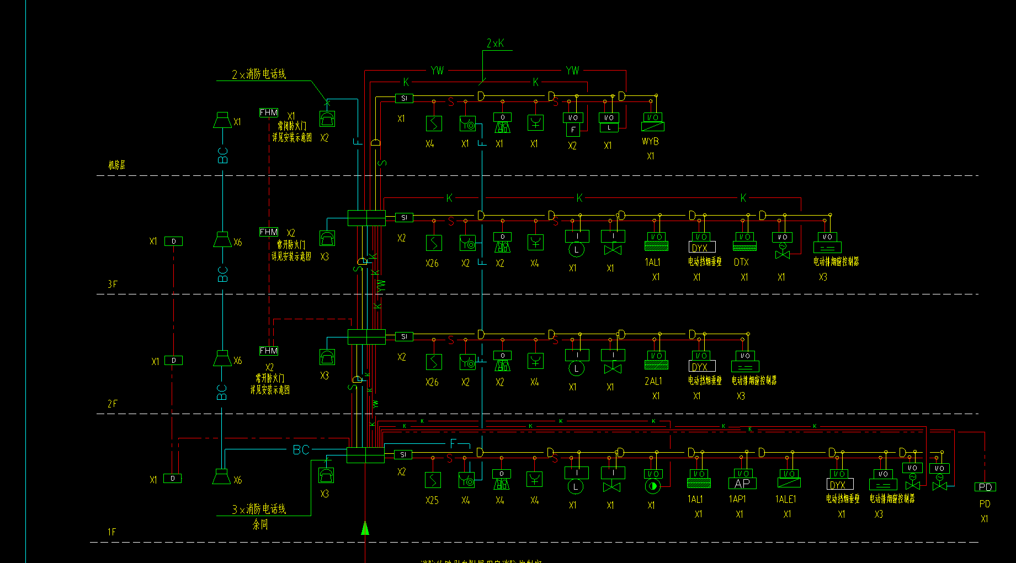Select the DYX box on 3F row
Screen dimensions: 1016x563
(702, 247)
